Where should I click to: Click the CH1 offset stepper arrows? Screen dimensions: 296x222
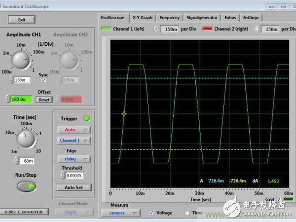pos(7,99)
